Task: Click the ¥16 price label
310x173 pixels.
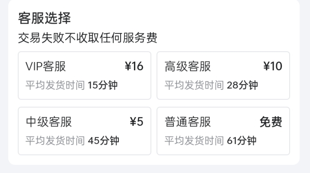Action: click(x=134, y=66)
